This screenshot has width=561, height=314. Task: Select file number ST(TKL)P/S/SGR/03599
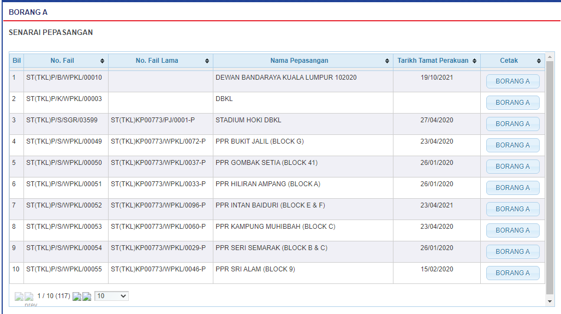[x=62, y=120]
